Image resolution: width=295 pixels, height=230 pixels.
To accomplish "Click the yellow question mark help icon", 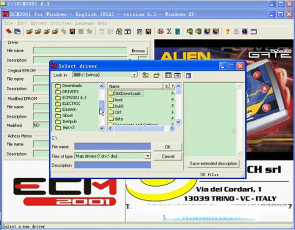I will pos(228,32).
